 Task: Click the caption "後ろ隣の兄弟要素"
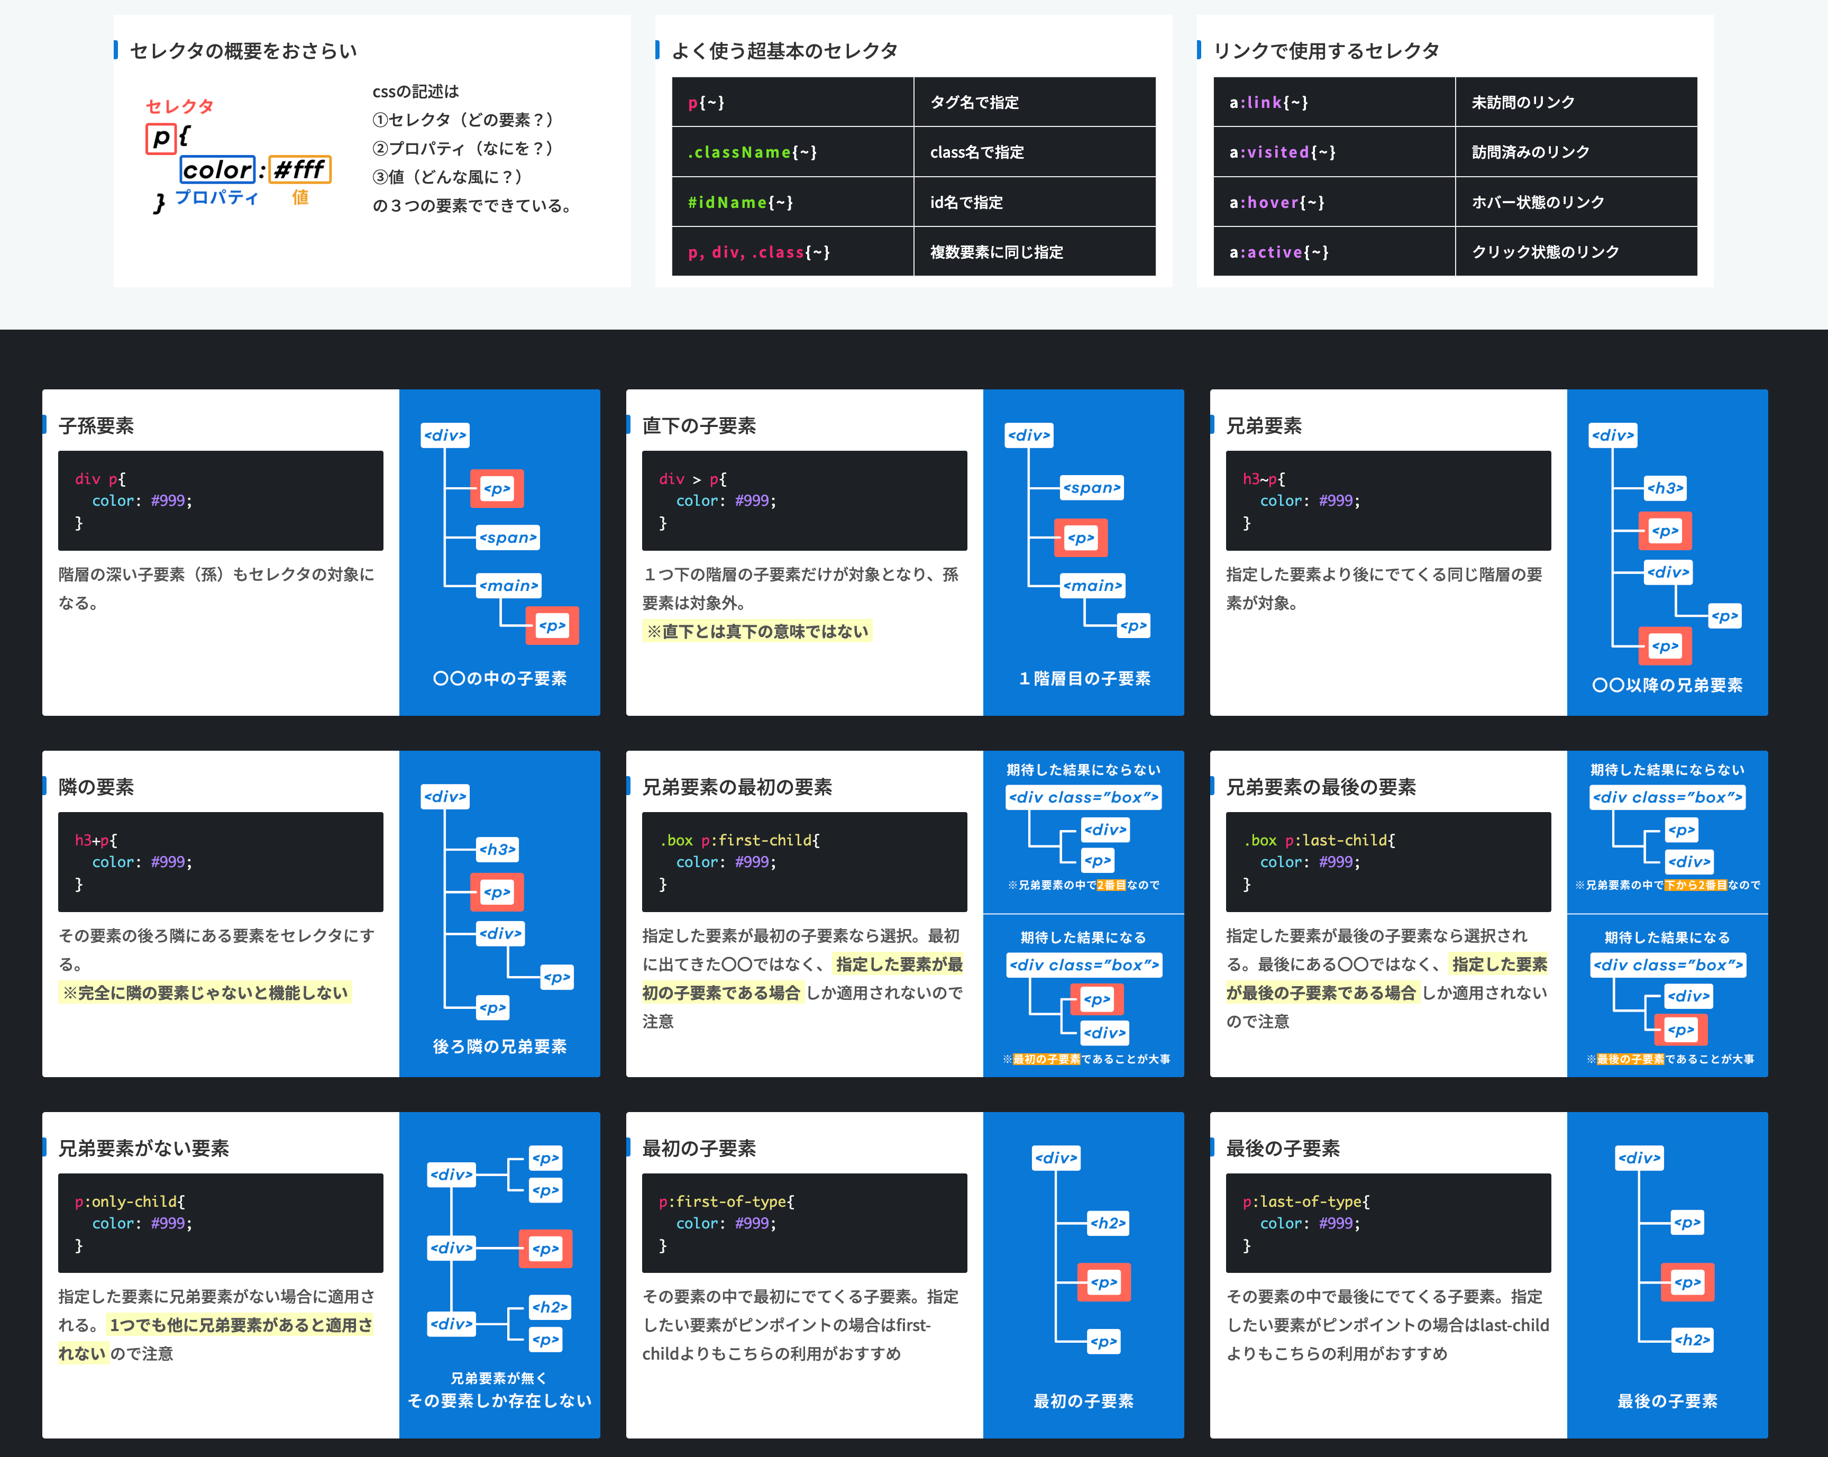click(x=499, y=1046)
